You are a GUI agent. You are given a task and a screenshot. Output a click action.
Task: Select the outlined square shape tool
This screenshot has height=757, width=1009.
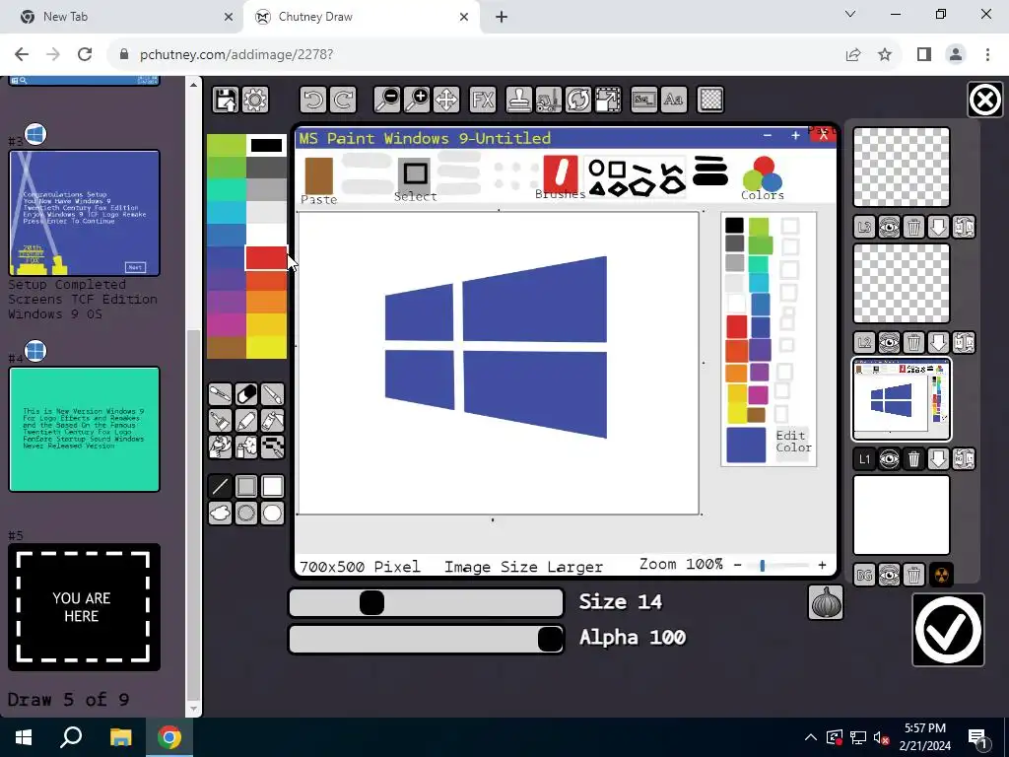pyautogui.click(x=246, y=487)
